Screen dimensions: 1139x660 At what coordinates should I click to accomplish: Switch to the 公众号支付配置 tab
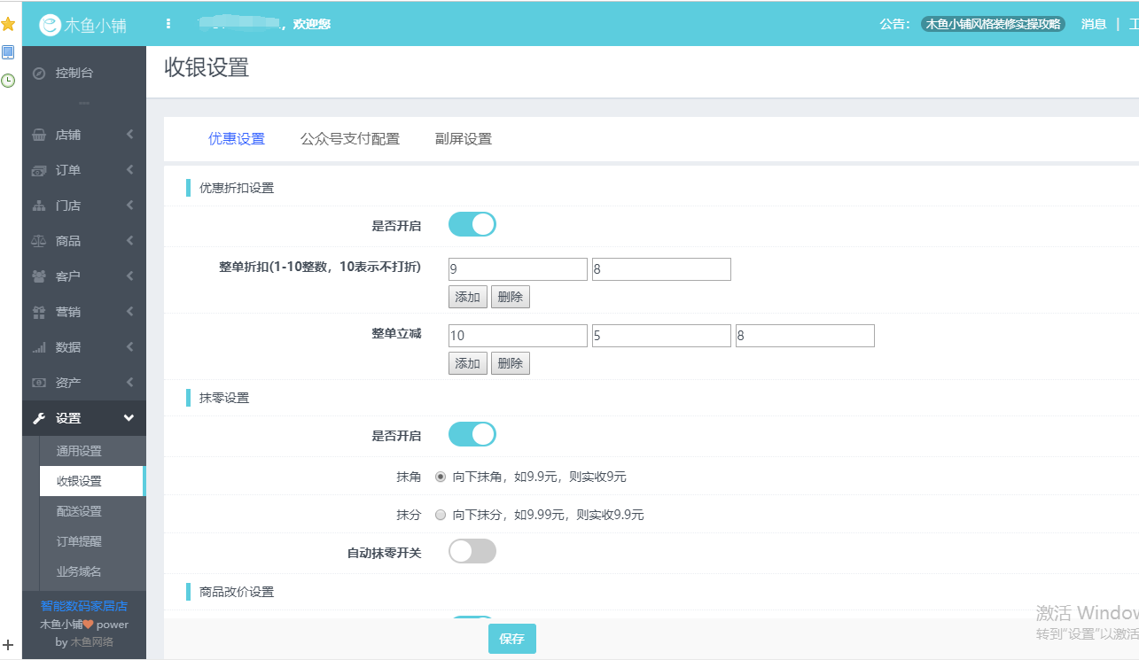coord(350,139)
